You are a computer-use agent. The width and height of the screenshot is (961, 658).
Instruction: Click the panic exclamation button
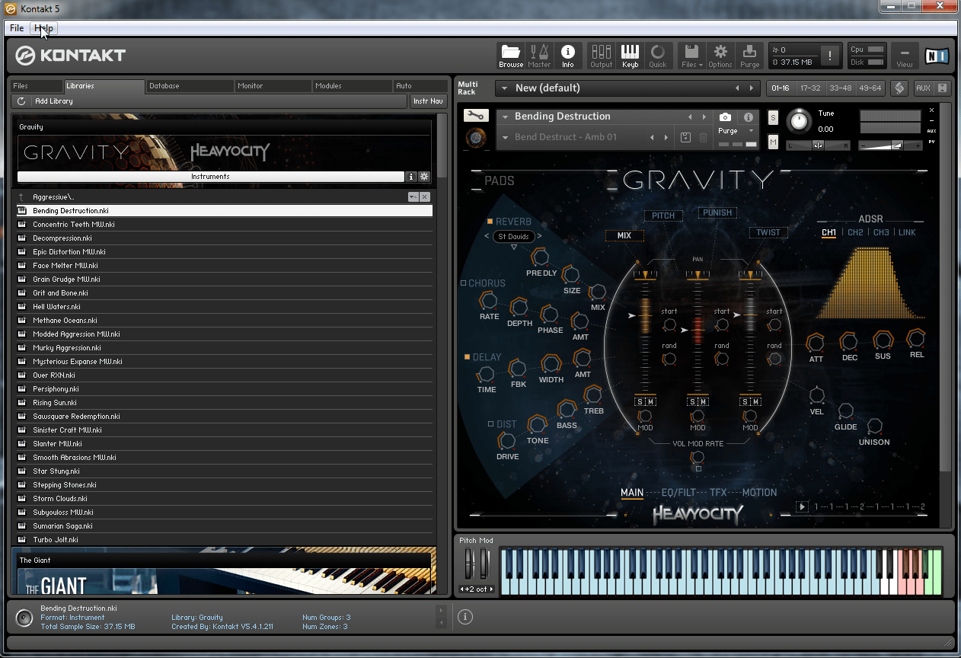click(x=829, y=56)
